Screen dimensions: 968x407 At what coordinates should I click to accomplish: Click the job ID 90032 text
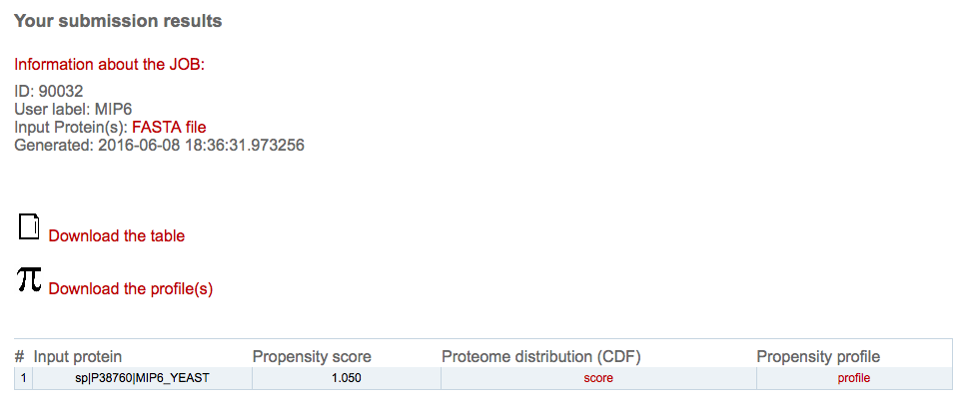(x=49, y=92)
